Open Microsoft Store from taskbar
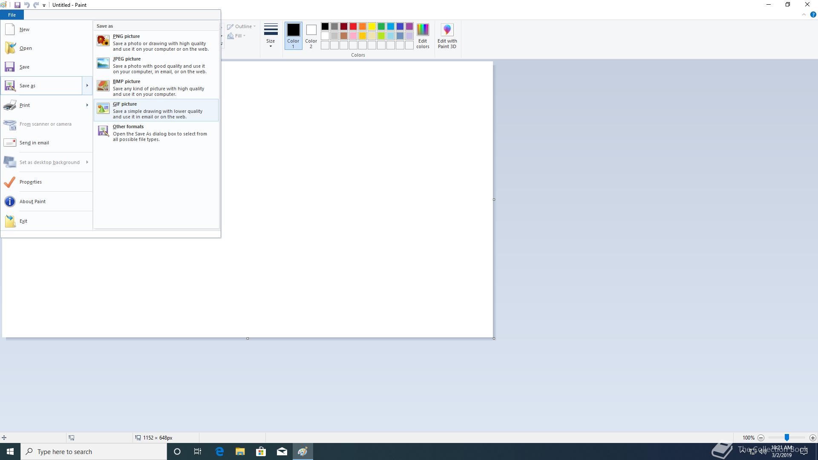 point(261,451)
